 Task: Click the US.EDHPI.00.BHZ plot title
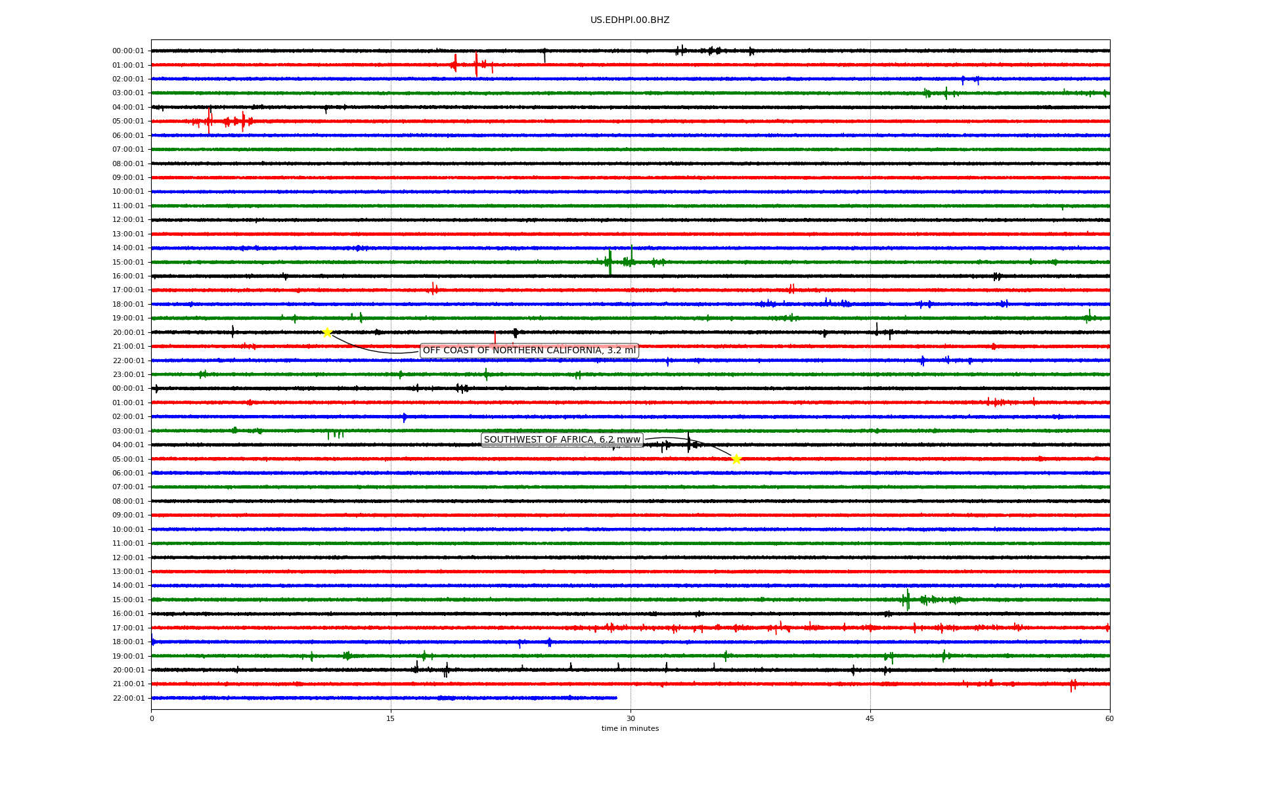(630, 20)
